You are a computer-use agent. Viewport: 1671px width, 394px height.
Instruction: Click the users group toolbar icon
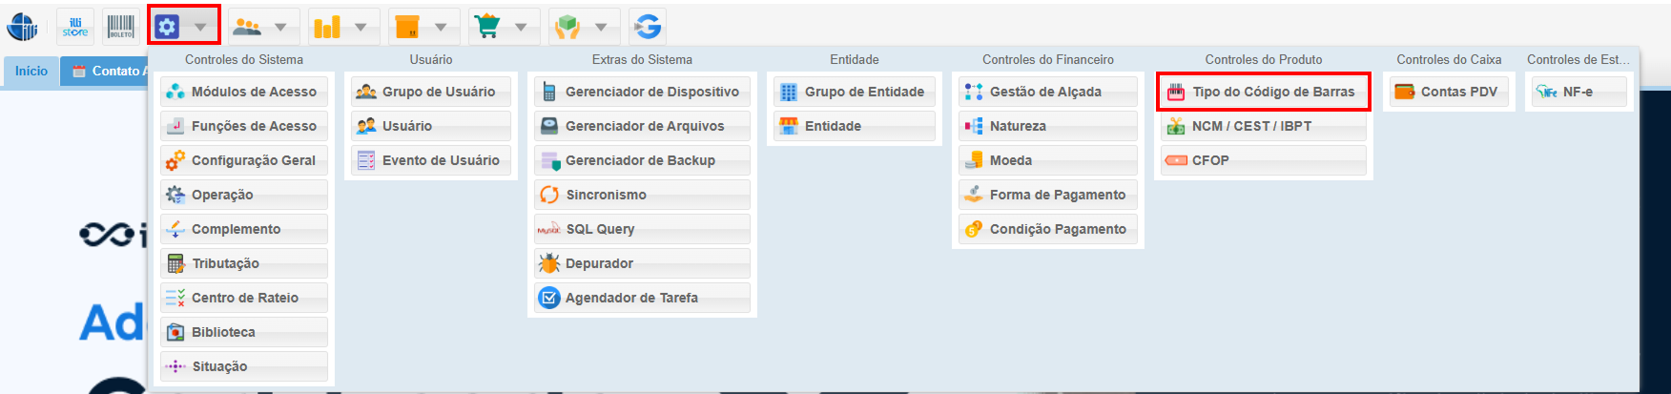(247, 27)
